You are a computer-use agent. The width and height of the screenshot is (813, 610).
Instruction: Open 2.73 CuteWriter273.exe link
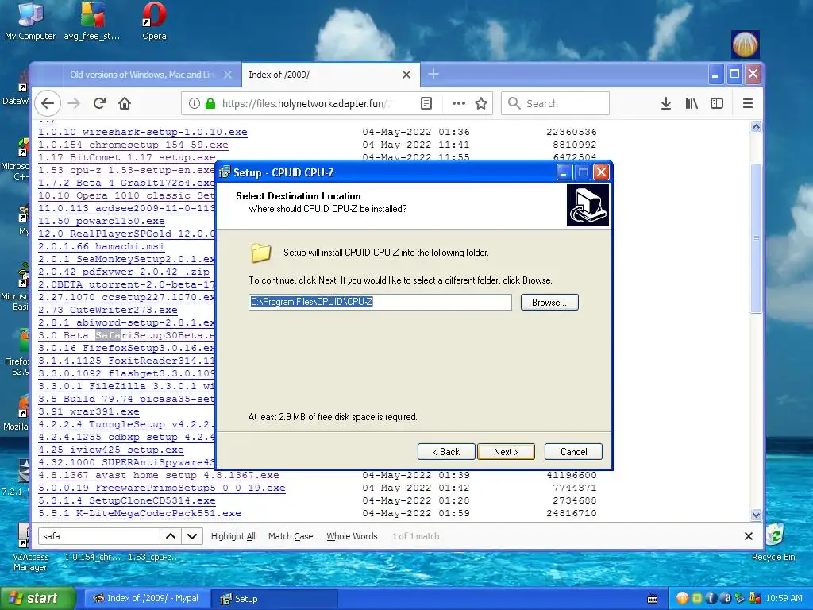click(x=108, y=311)
